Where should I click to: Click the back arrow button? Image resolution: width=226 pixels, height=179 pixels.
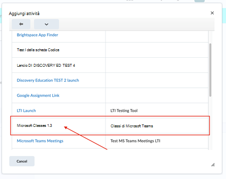(21, 24)
